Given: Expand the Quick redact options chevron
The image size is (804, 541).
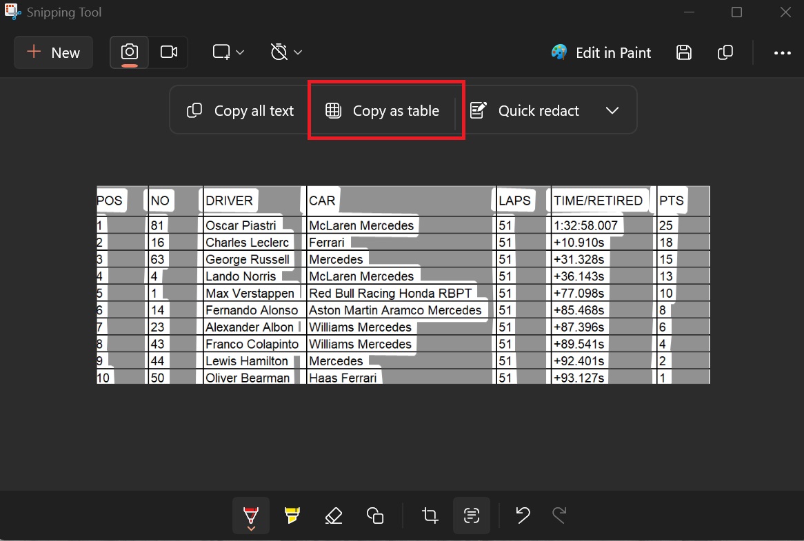Looking at the screenshot, I should (612, 110).
